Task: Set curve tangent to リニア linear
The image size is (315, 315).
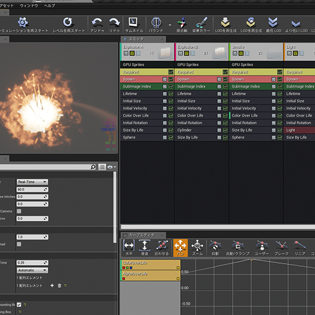Action: [299, 245]
